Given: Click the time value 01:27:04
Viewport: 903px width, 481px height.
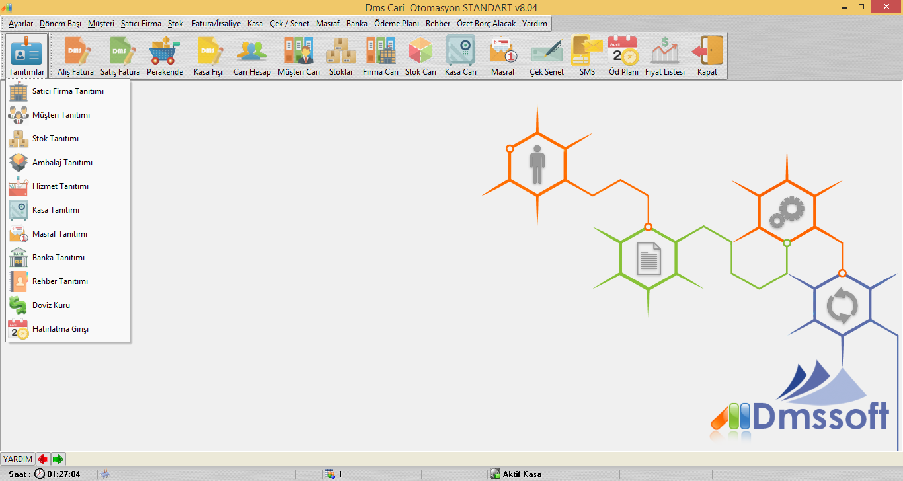Looking at the screenshot, I should (63, 474).
